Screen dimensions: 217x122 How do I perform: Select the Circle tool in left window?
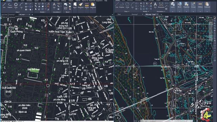[x=16, y=5]
